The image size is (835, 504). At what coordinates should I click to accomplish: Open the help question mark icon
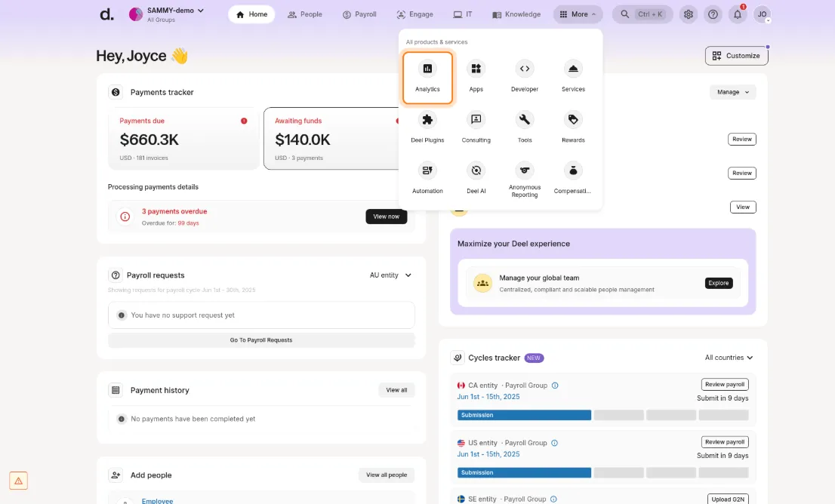coord(713,14)
